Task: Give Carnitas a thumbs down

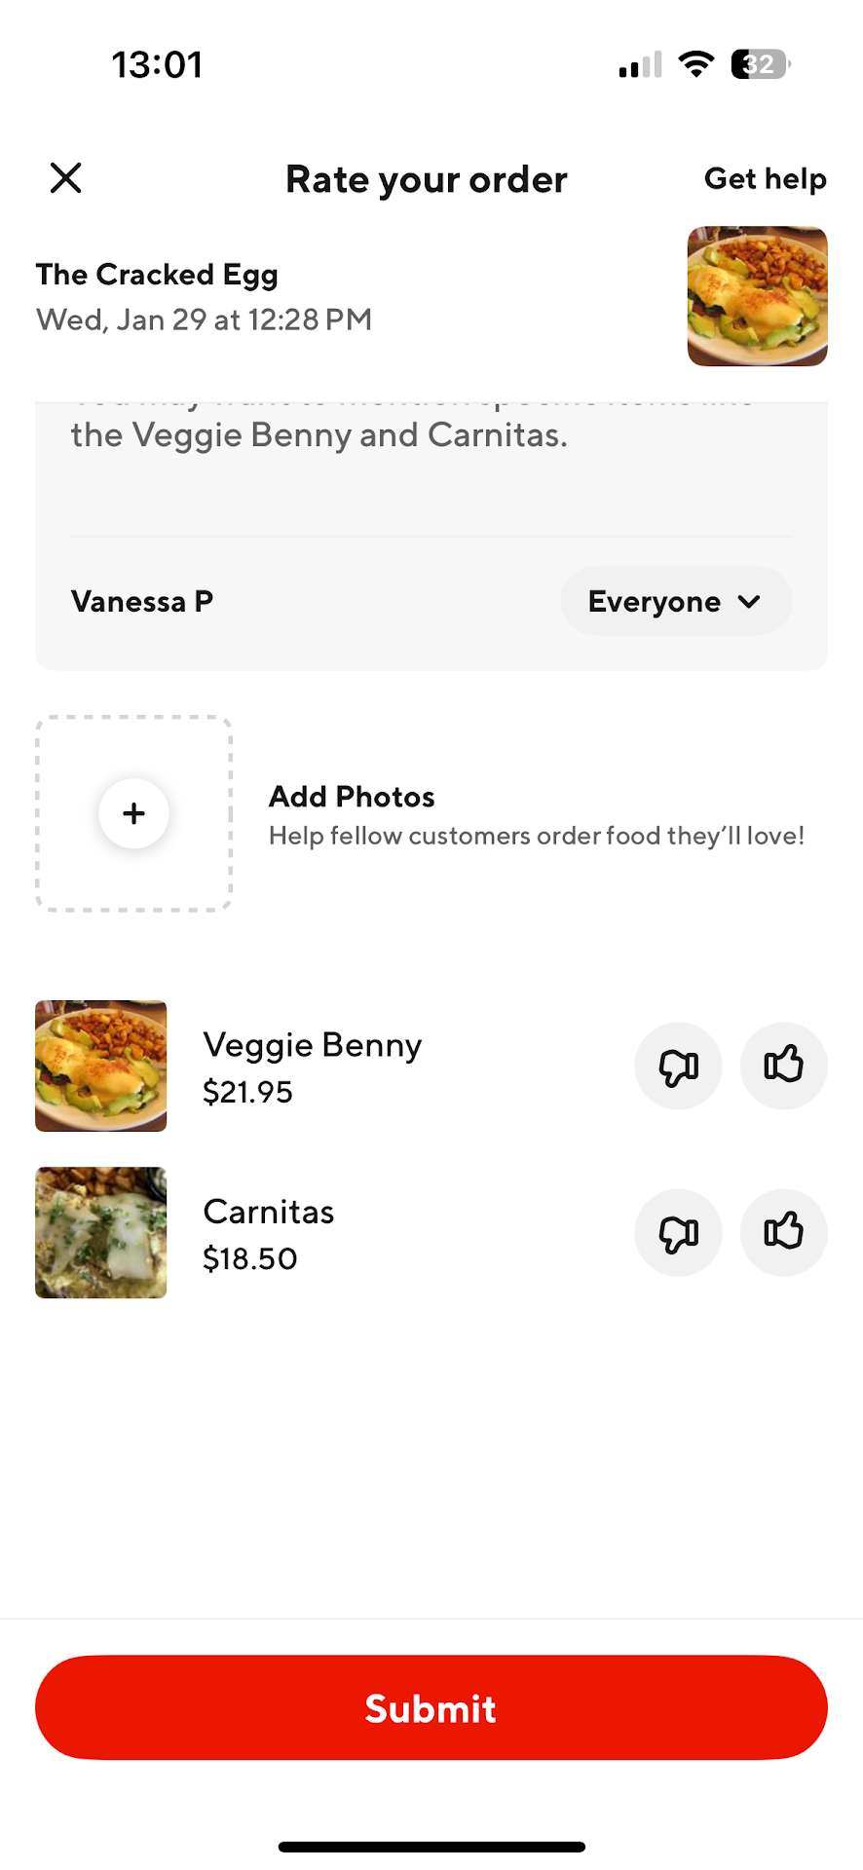Action: (x=678, y=1232)
